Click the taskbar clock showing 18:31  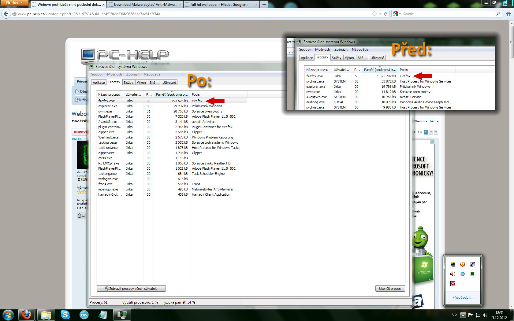(x=499, y=315)
